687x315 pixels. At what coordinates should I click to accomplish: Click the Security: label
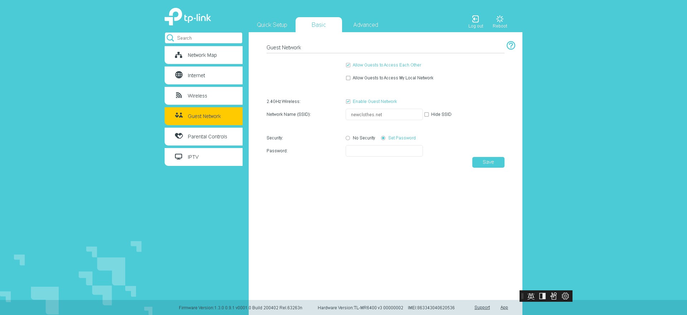click(x=274, y=138)
